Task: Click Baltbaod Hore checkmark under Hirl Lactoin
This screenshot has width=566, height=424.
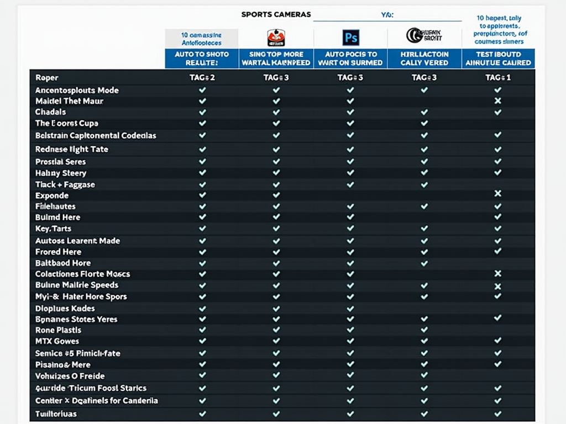Action: point(424,263)
